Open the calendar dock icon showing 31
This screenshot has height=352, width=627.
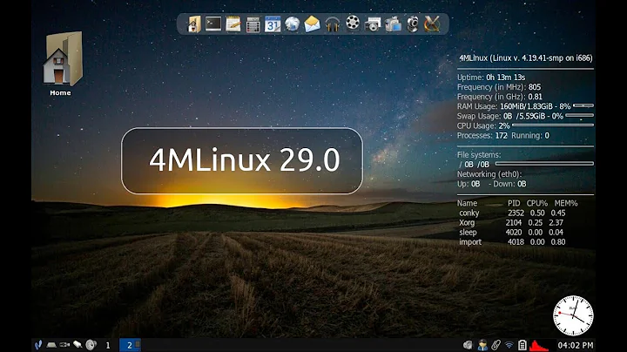[x=273, y=24]
